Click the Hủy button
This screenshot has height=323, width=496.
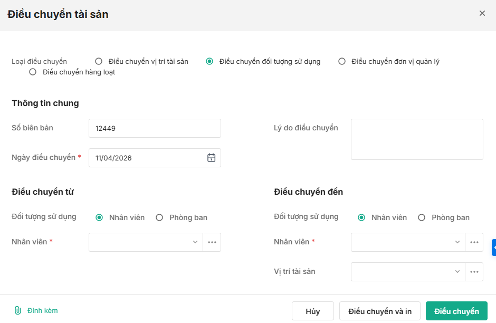point(313,311)
